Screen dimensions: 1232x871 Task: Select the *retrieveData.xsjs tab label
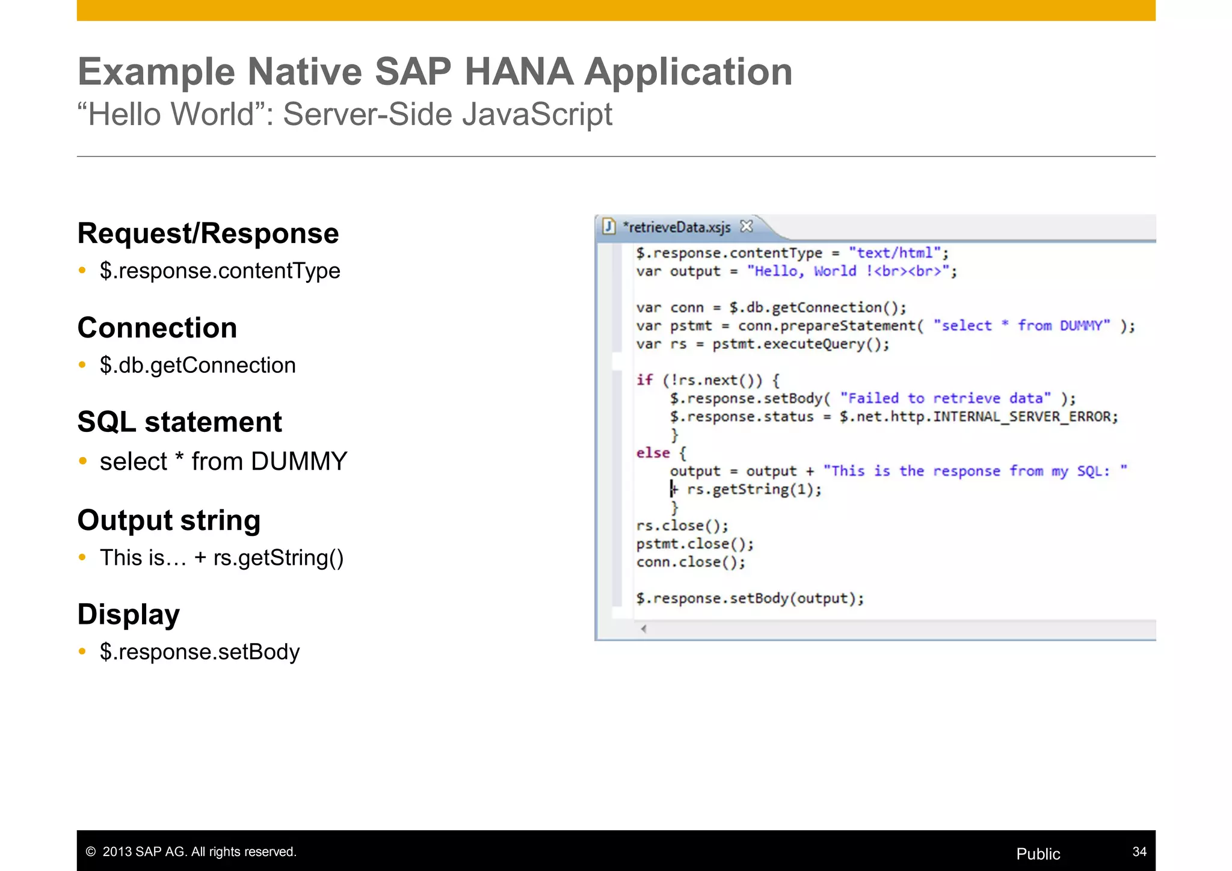[676, 227]
